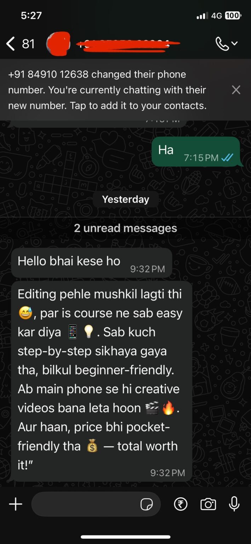This screenshot has height=544, width=251.
Task: Tap the "Editing pehle mushkil" course message
Action: [x=102, y=381]
